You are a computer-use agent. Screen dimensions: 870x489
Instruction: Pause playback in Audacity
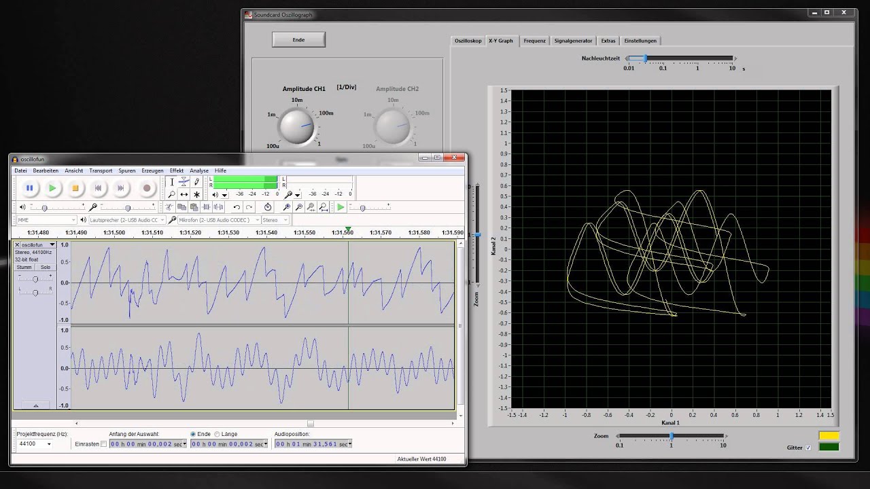pyautogui.click(x=29, y=188)
